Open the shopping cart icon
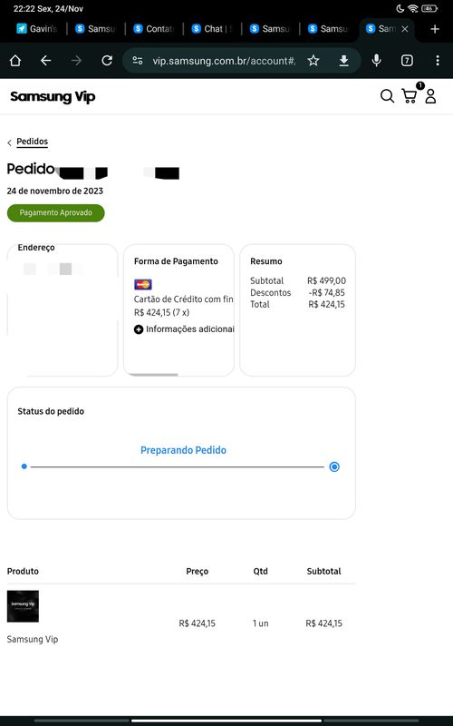The height and width of the screenshot is (726, 453). 410,96
